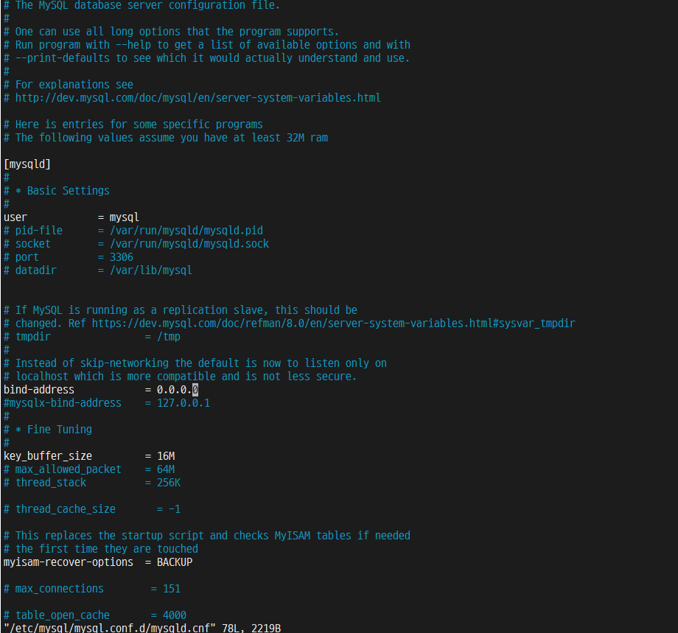Click the key_buffer_size setting name
Image resolution: width=678 pixels, height=633 pixels.
(x=48, y=455)
